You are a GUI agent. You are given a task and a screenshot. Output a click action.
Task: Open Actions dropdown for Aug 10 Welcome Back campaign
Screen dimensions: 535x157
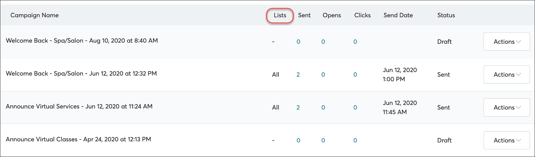507,41
